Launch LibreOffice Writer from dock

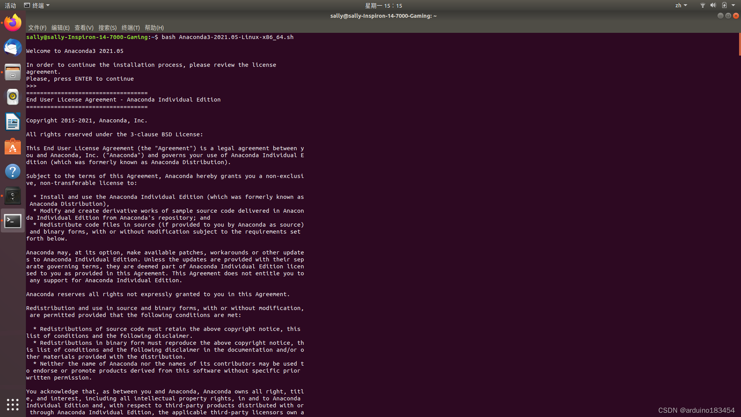13,122
